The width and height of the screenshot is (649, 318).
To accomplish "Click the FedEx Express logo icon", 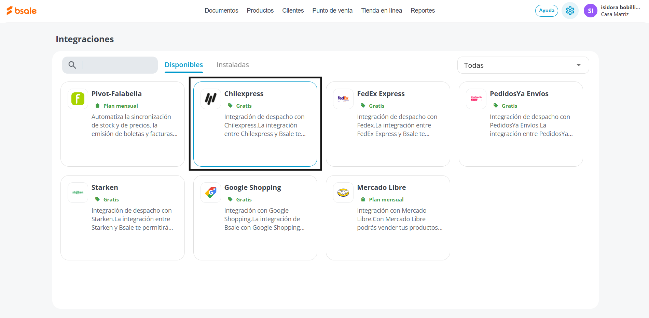I will coord(343,99).
